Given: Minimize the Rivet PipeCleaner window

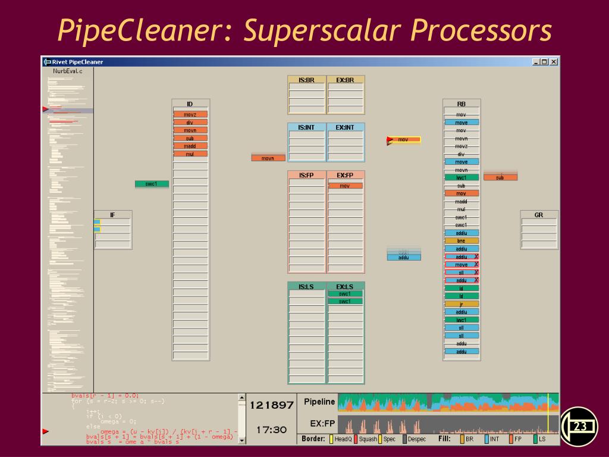Looking at the screenshot, I should [536, 62].
